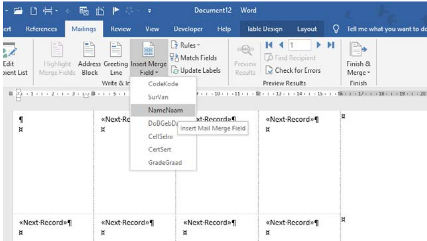Image resolution: width=427 pixels, height=241 pixels.
Task: Open Customize Quick Access Toolbar arrow
Action: point(150,11)
